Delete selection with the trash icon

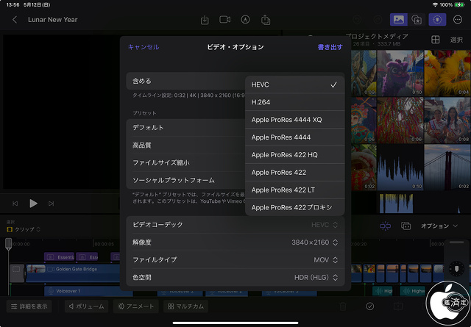(x=343, y=306)
